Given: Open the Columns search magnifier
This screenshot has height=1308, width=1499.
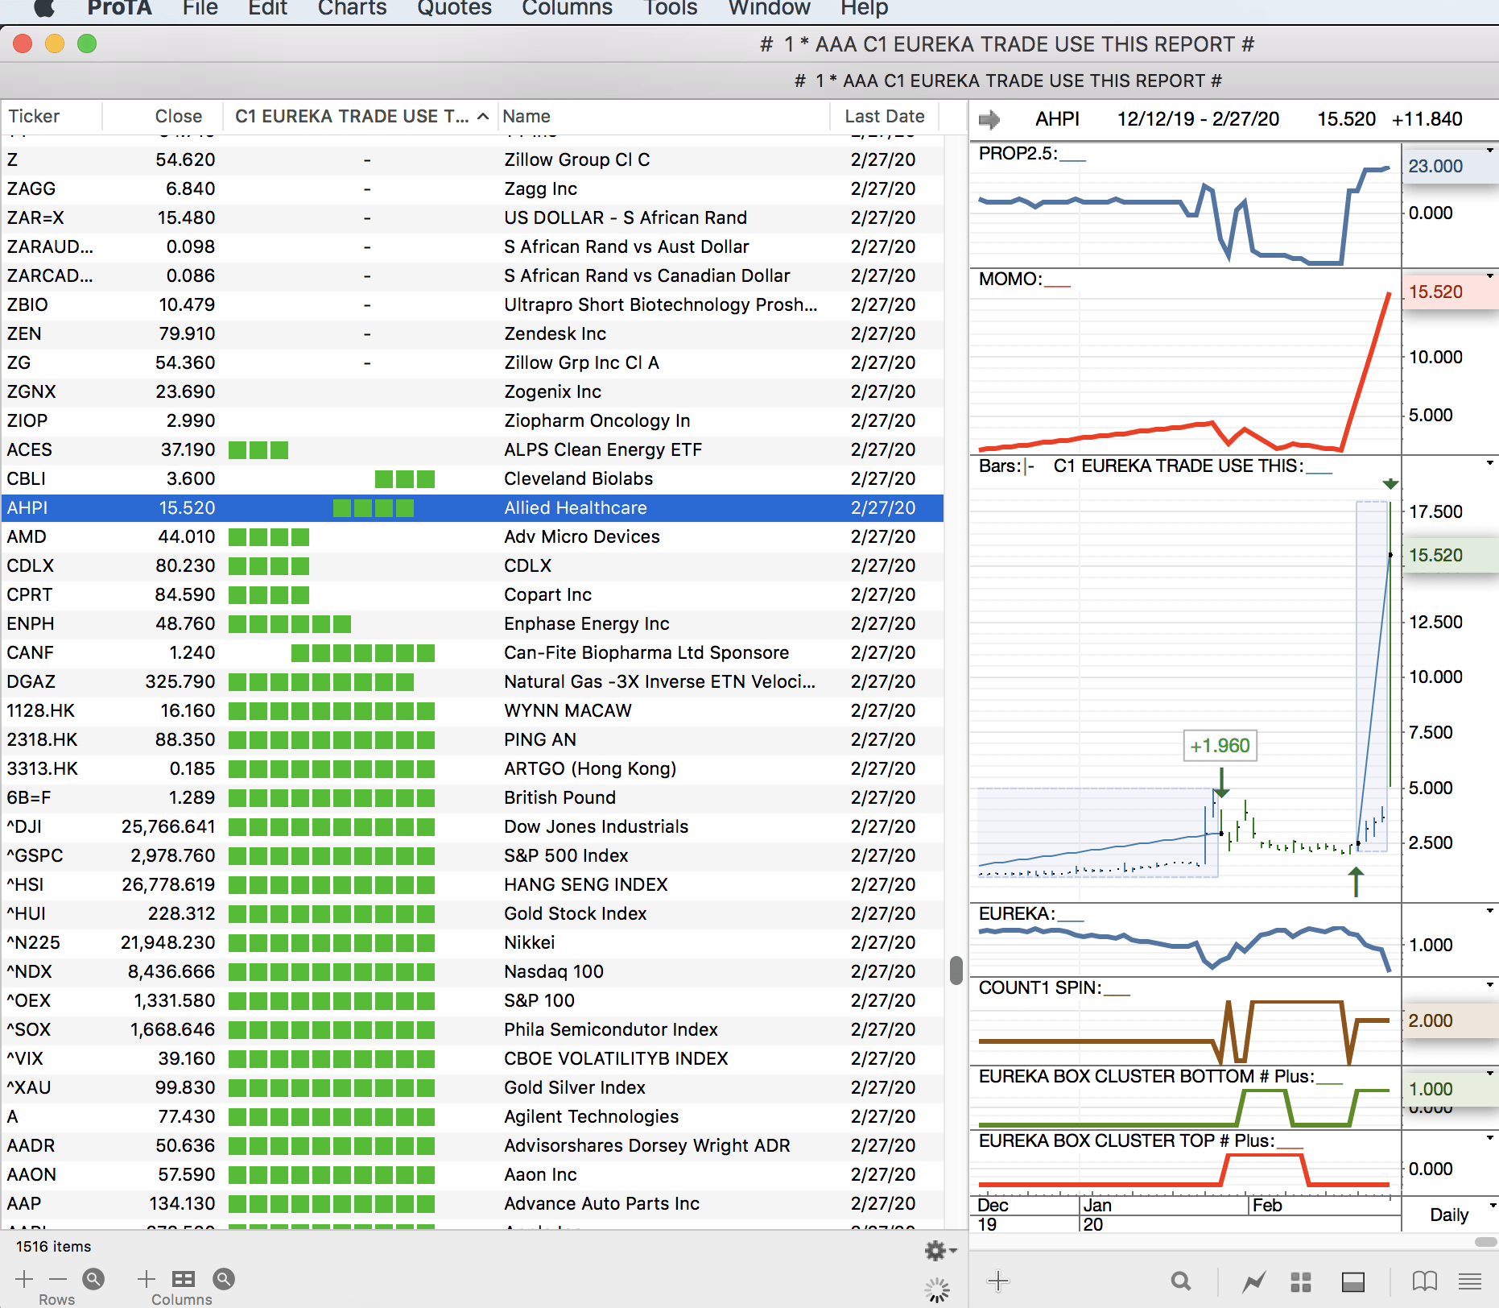Looking at the screenshot, I should click(x=224, y=1279).
